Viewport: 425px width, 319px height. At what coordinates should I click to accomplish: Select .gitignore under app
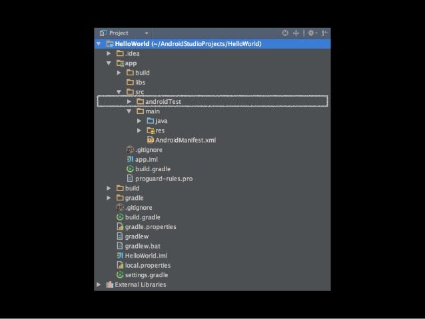click(x=149, y=150)
